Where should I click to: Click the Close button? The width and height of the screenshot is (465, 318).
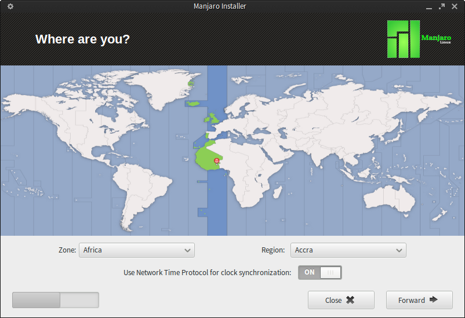(x=341, y=300)
